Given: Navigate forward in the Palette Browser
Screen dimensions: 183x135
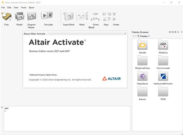Looking at the screenshot, I should pos(136,36).
